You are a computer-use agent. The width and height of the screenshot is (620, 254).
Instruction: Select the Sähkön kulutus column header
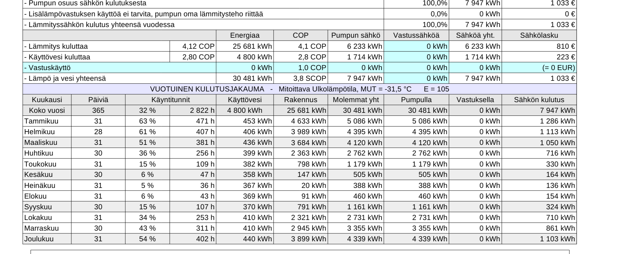(539, 100)
